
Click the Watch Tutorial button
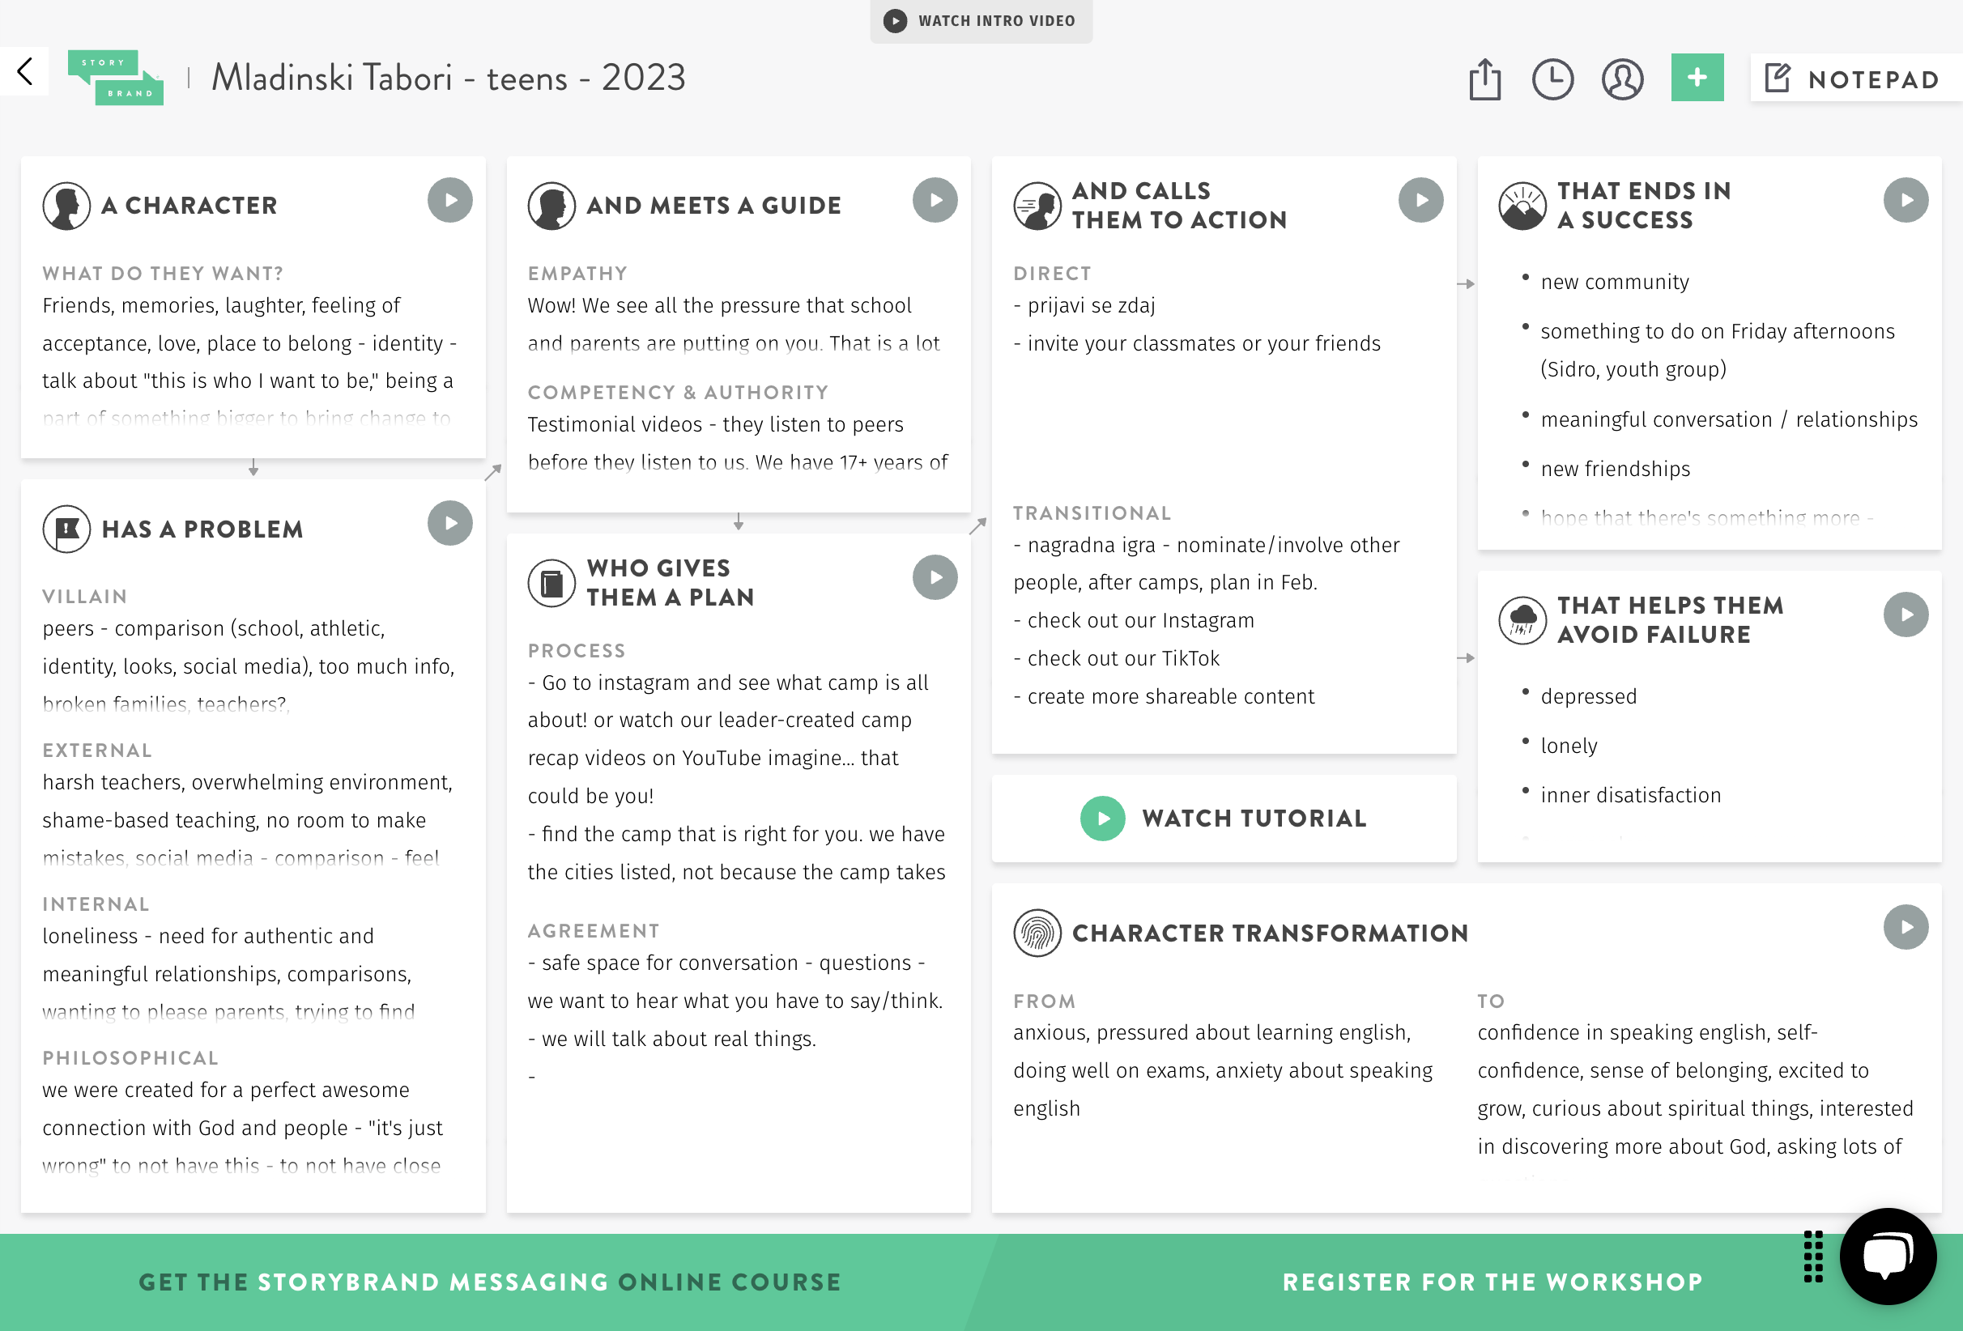click(x=1223, y=819)
